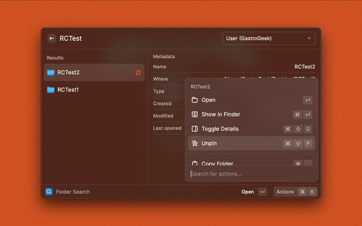This screenshot has width=362, height=226.
Task: Expand the Actions panel button in footer
Action: click(285, 192)
